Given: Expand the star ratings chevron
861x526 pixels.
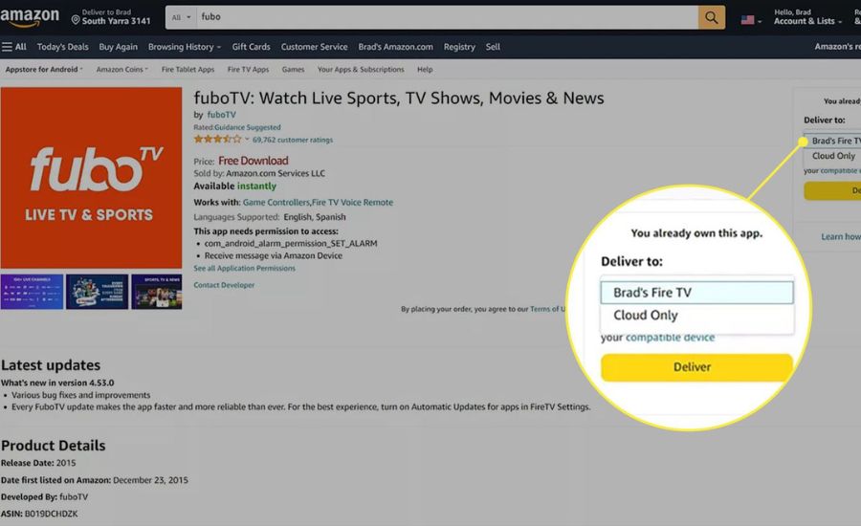Looking at the screenshot, I should coord(247,139).
